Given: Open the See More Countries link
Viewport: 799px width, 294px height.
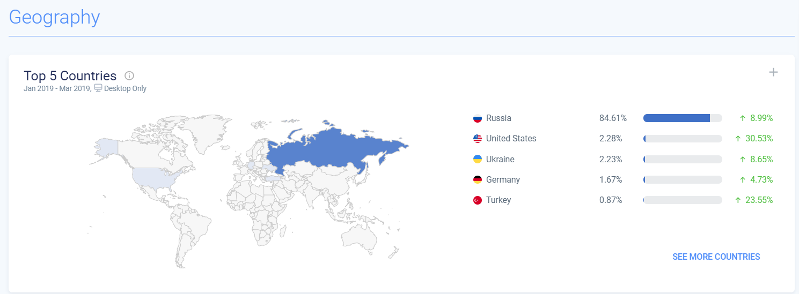Looking at the screenshot, I should [716, 257].
